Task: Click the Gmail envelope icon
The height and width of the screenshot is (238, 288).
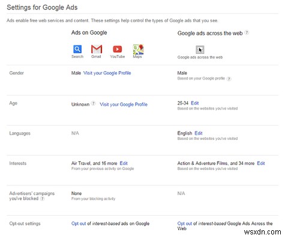Action: (97, 49)
